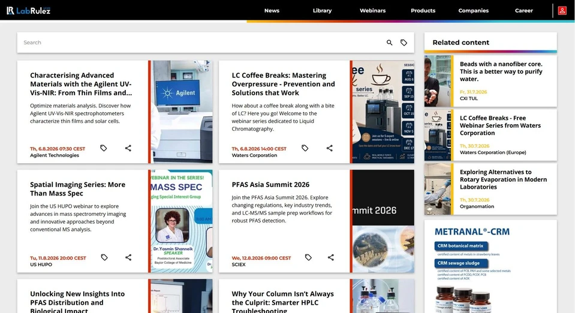Click the Waters coffee series related thumbnail
The height and width of the screenshot is (313, 575).
[x=438, y=135]
